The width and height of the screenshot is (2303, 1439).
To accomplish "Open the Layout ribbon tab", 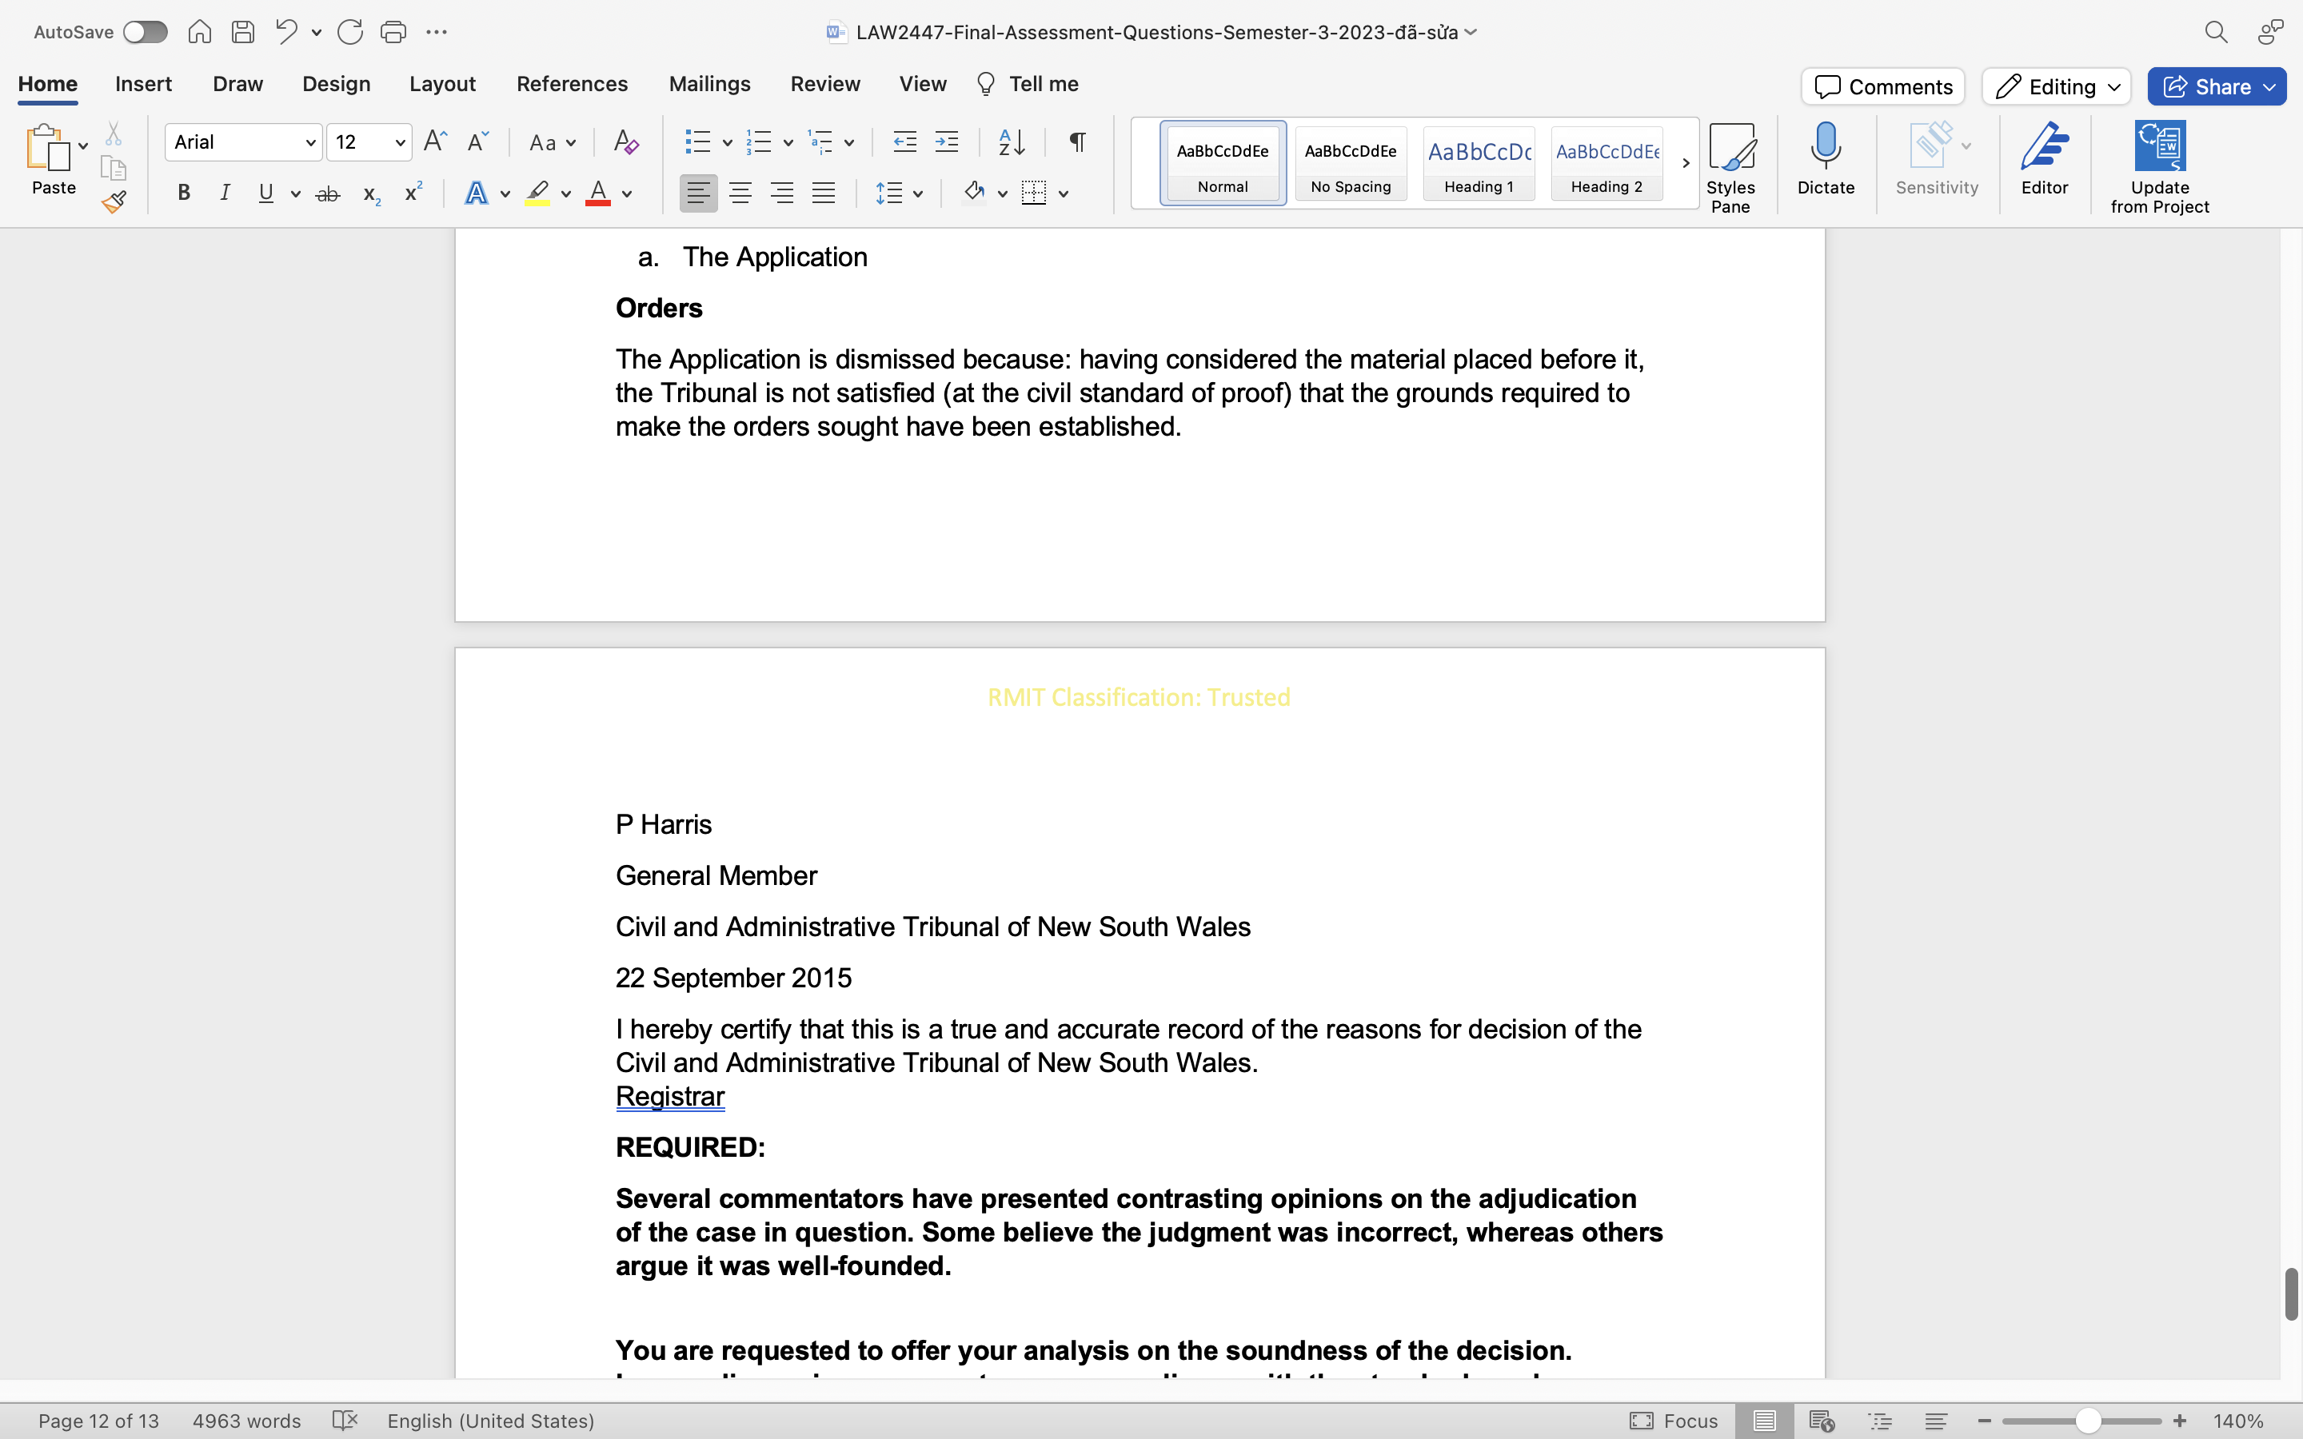I will [441, 84].
